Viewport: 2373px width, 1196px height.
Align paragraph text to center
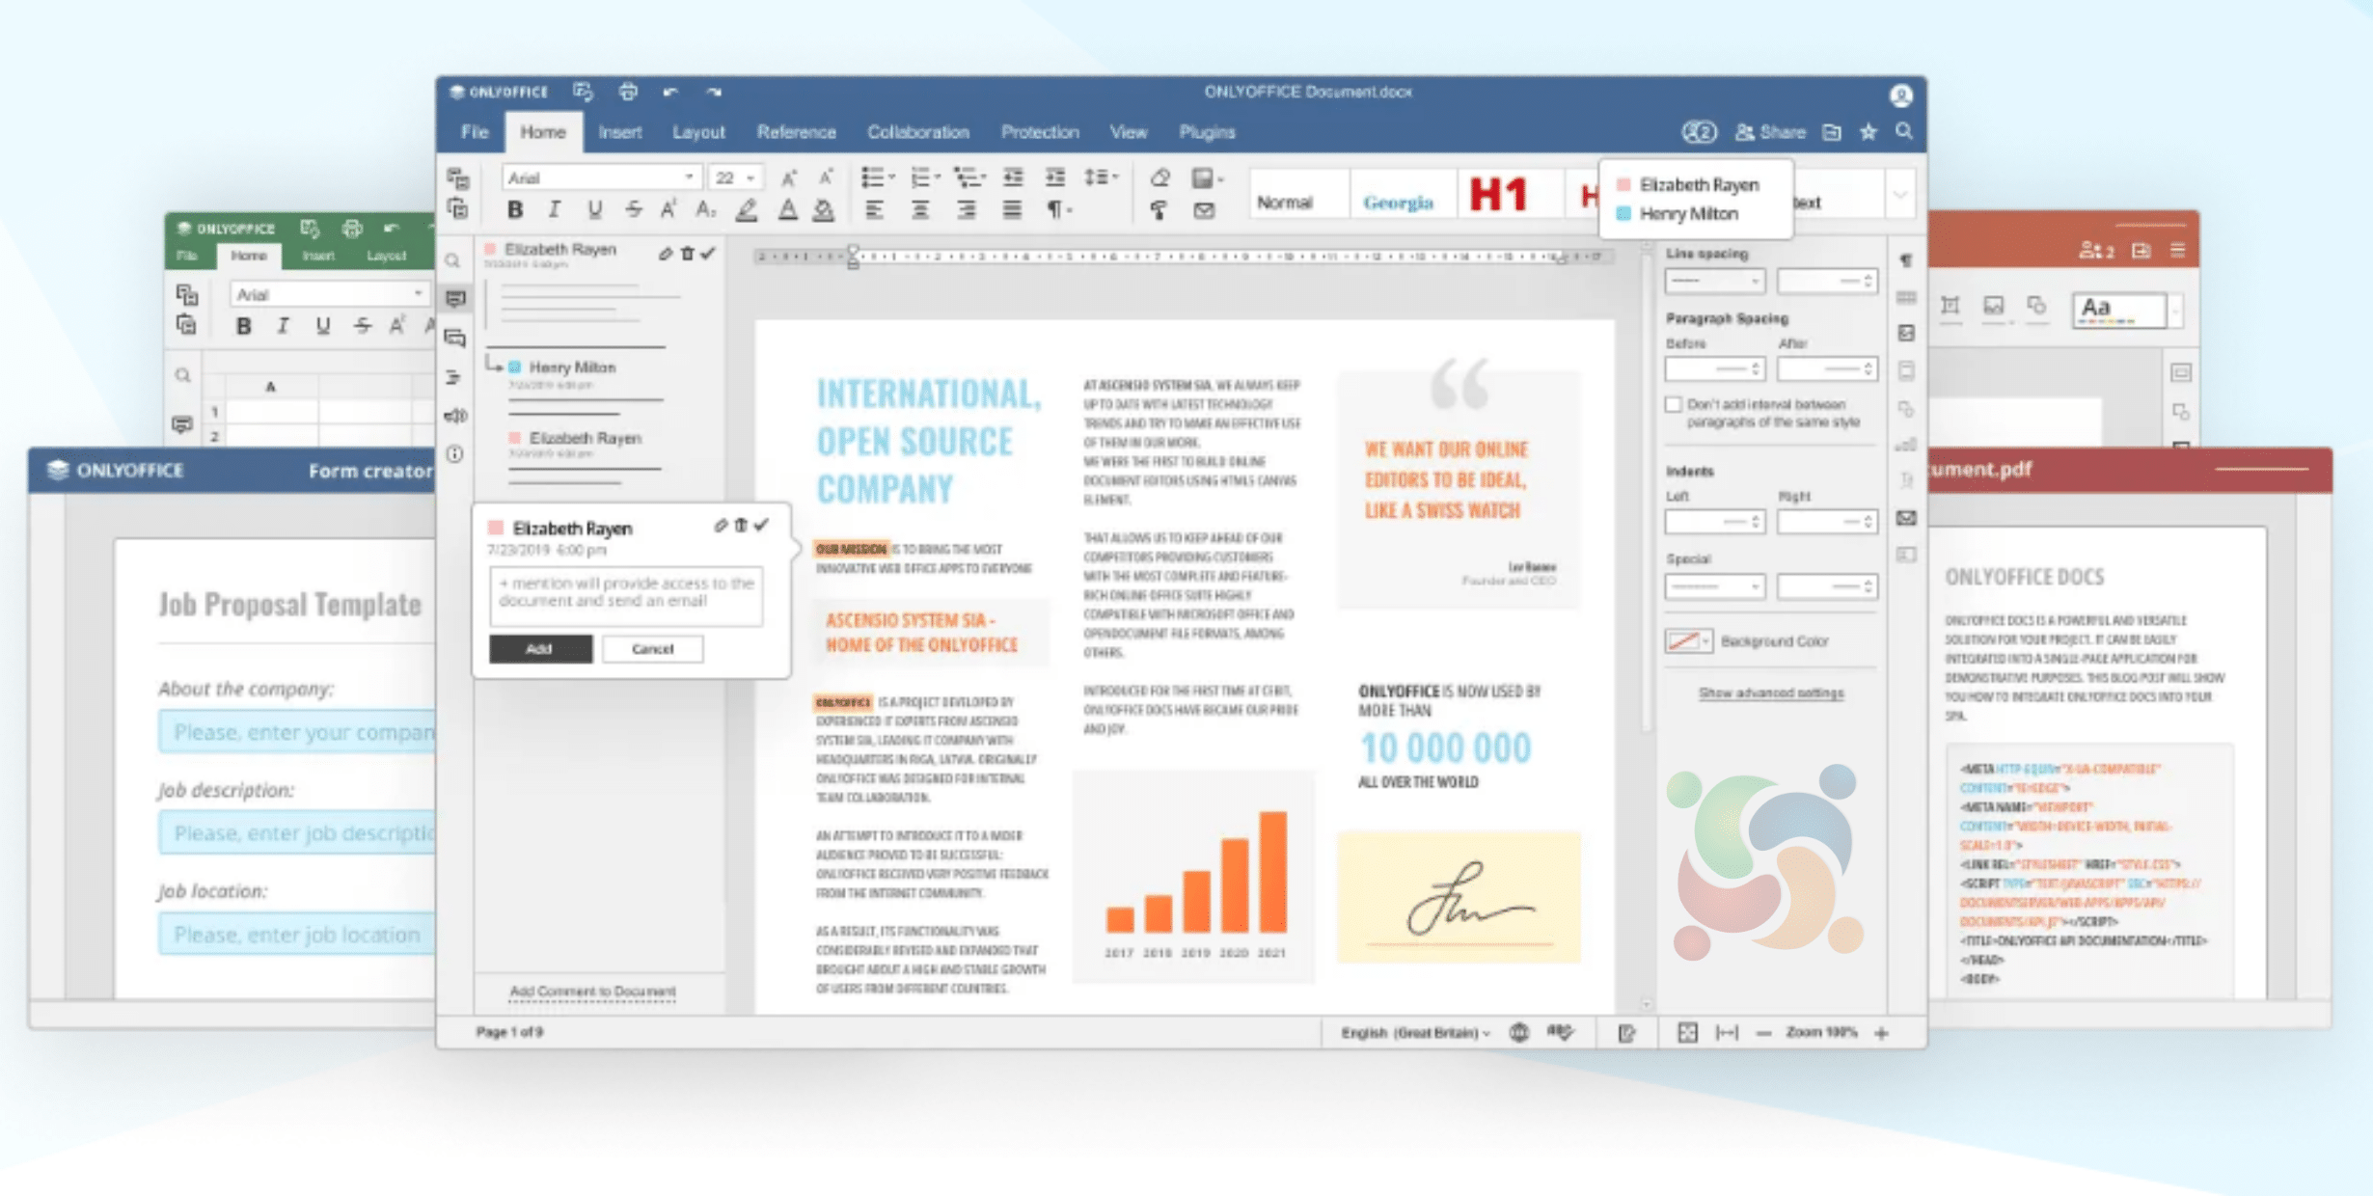(920, 210)
